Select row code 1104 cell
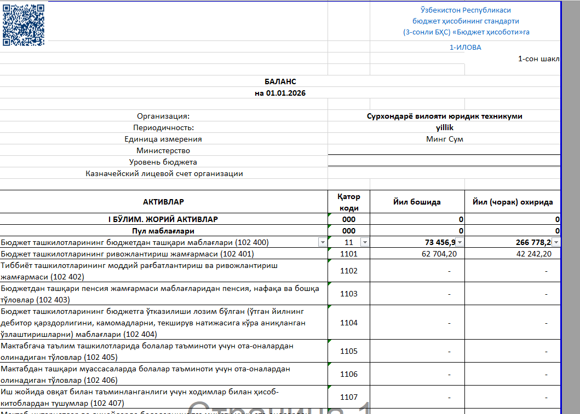This screenshot has width=580, height=414. pos(349,323)
